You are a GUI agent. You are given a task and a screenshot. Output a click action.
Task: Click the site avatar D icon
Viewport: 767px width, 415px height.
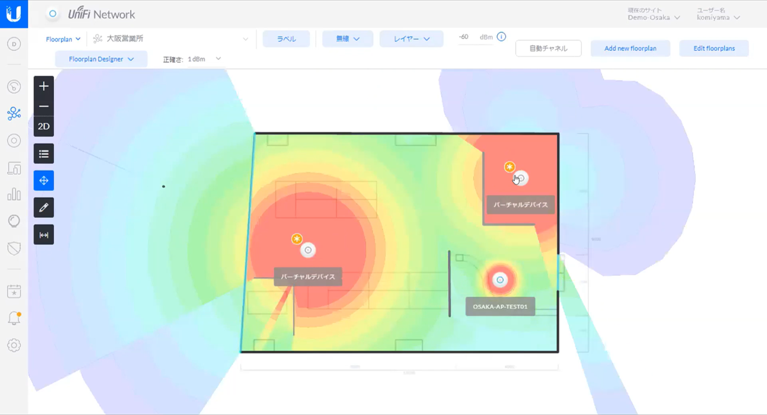(14, 44)
